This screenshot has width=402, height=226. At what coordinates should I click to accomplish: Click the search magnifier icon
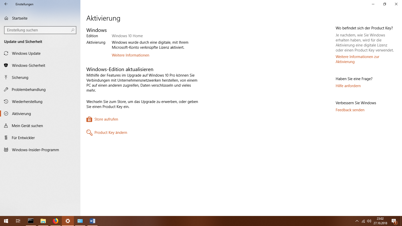pyautogui.click(x=73, y=30)
